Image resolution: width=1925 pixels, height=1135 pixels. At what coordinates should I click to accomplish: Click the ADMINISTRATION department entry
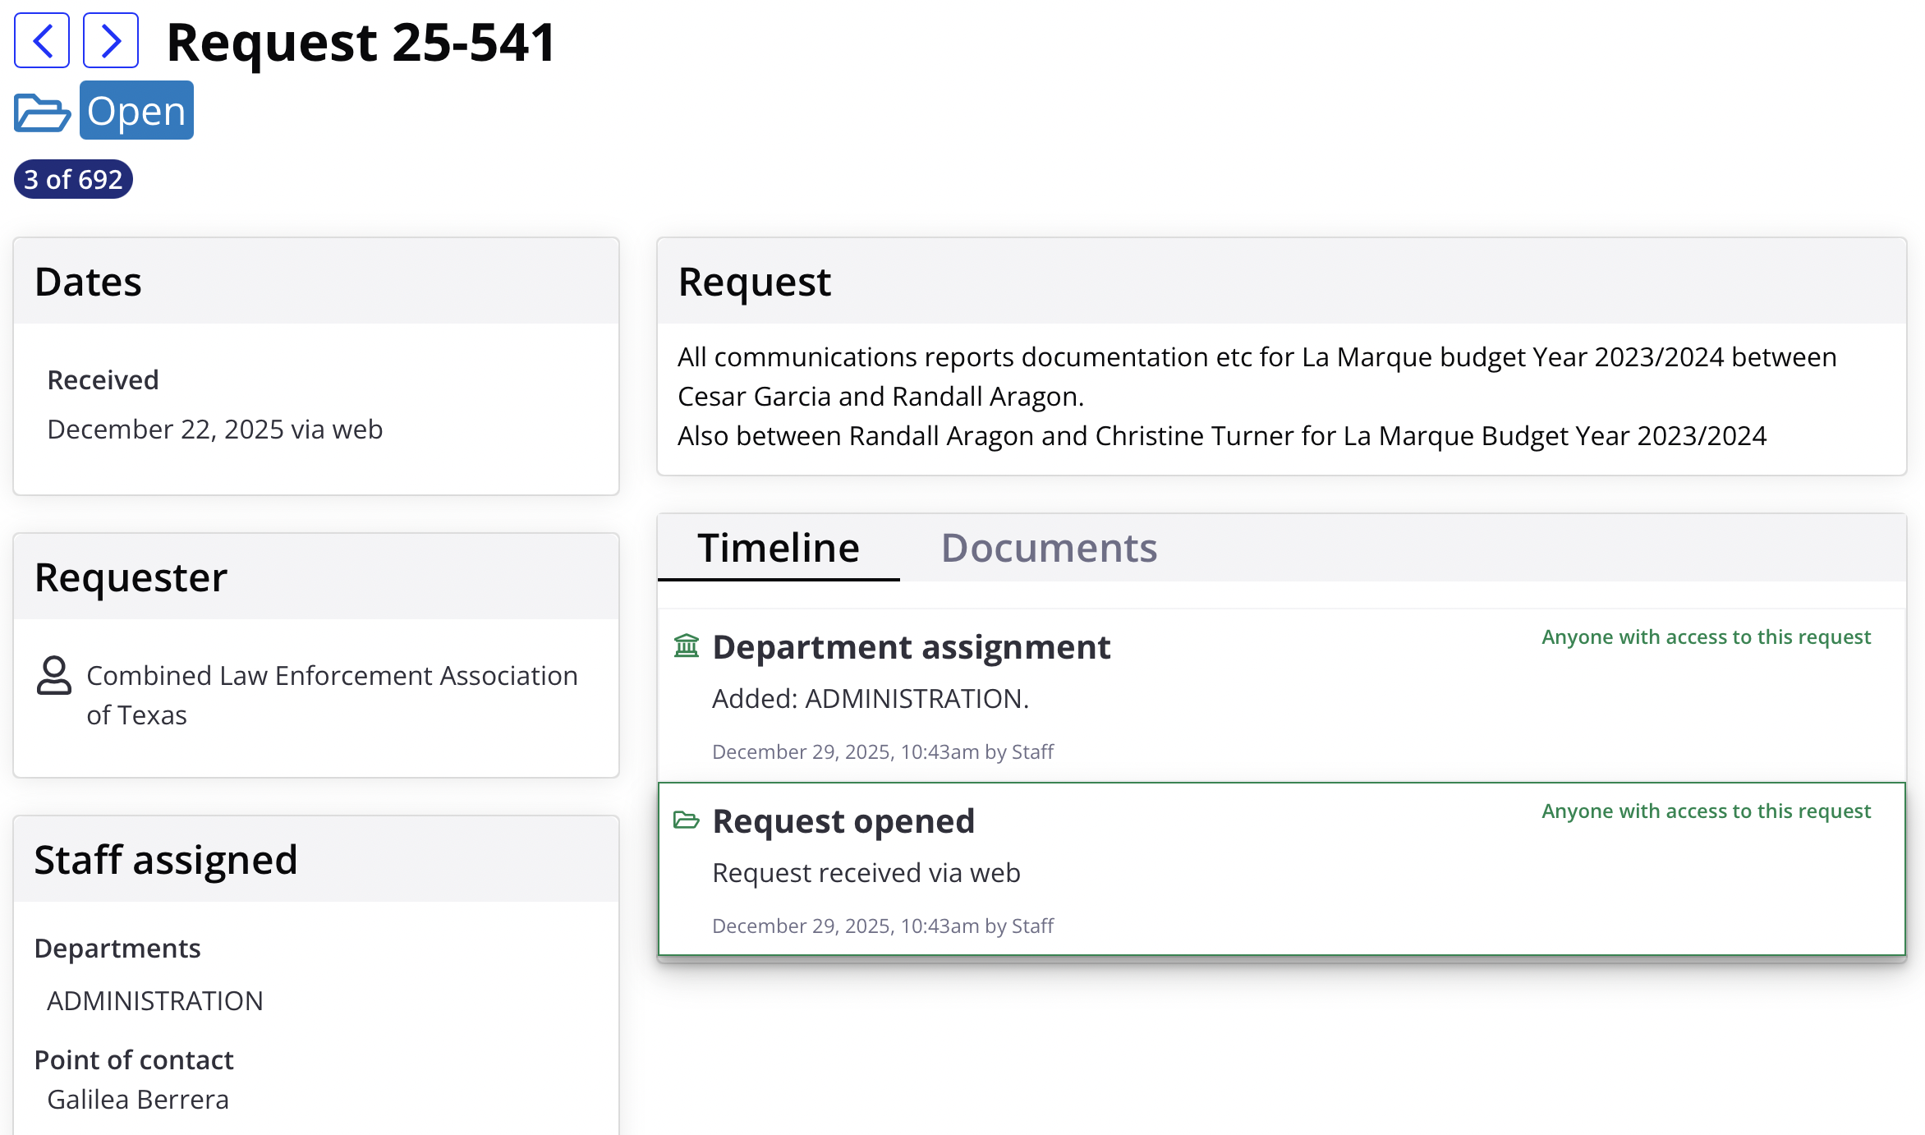(x=155, y=1000)
